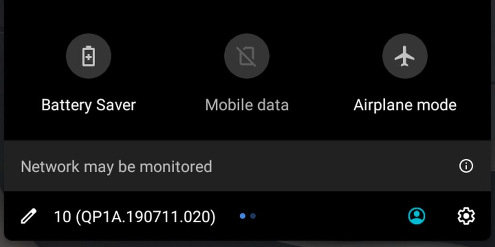495x247 pixels.
Task: Click the Airplane mode text label
Action: click(405, 105)
